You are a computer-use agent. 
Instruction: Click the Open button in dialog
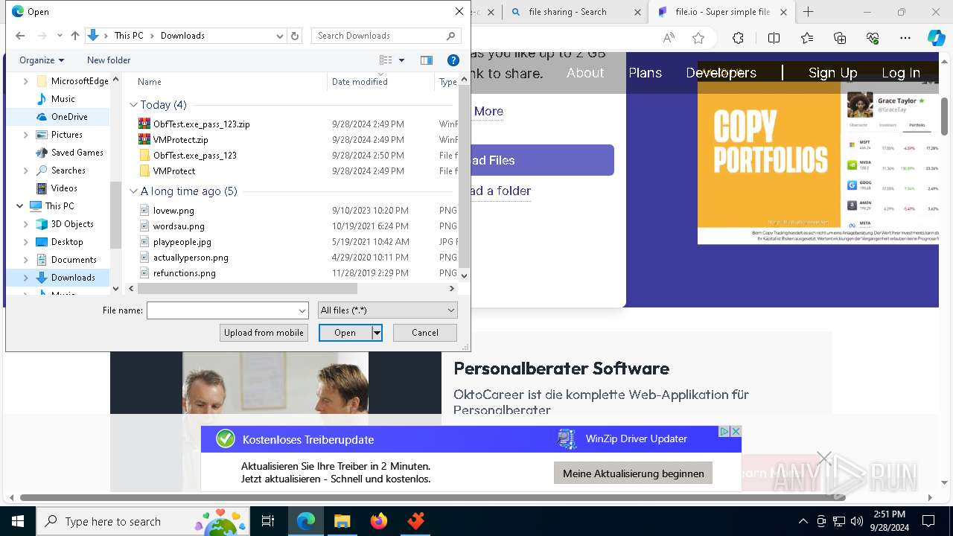coord(345,333)
